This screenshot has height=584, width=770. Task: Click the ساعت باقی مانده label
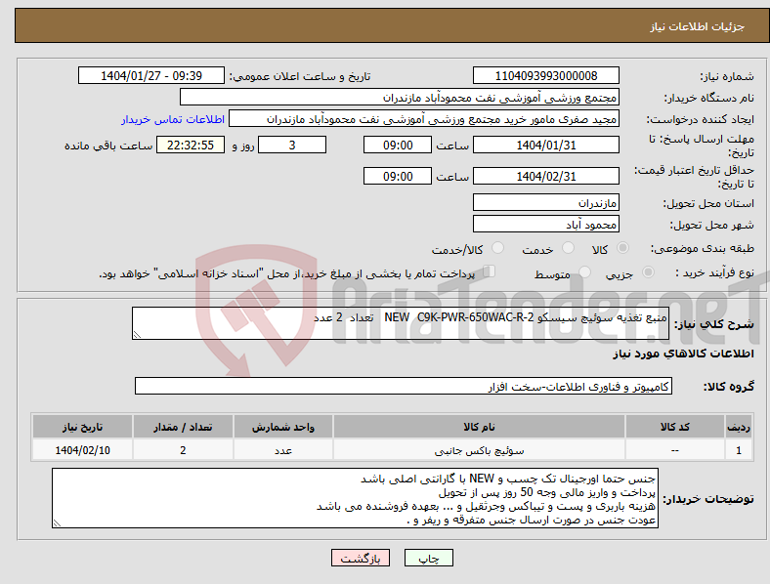point(108,146)
